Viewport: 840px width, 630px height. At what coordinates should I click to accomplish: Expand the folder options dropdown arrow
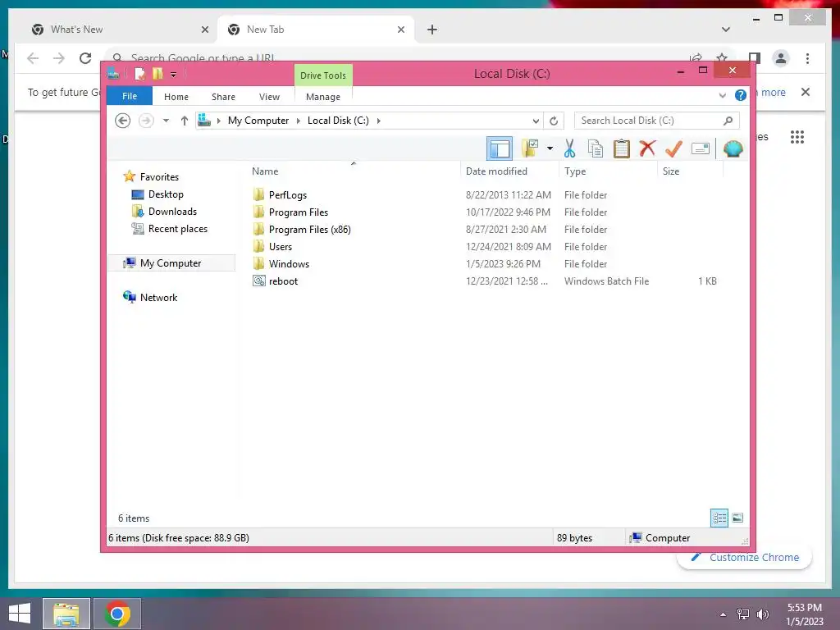click(550, 148)
